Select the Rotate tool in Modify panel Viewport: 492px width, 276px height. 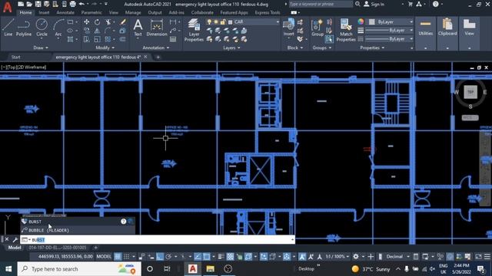[98, 22]
